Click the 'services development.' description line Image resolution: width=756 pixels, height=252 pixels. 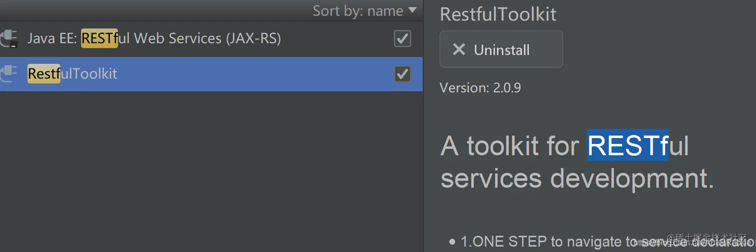[577, 178]
